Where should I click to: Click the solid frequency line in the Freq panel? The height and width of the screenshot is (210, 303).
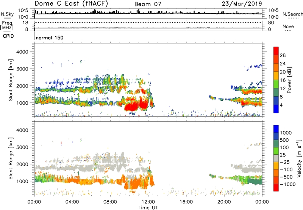click(x=148, y=28)
